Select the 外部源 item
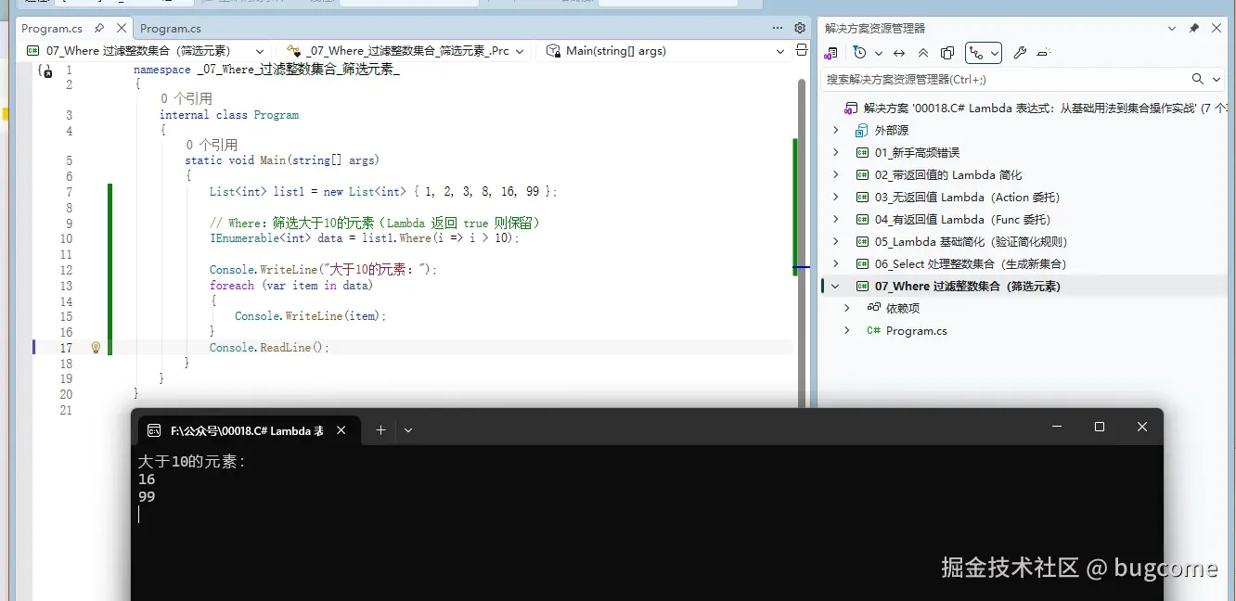The image size is (1236, 601). [892, 131]
